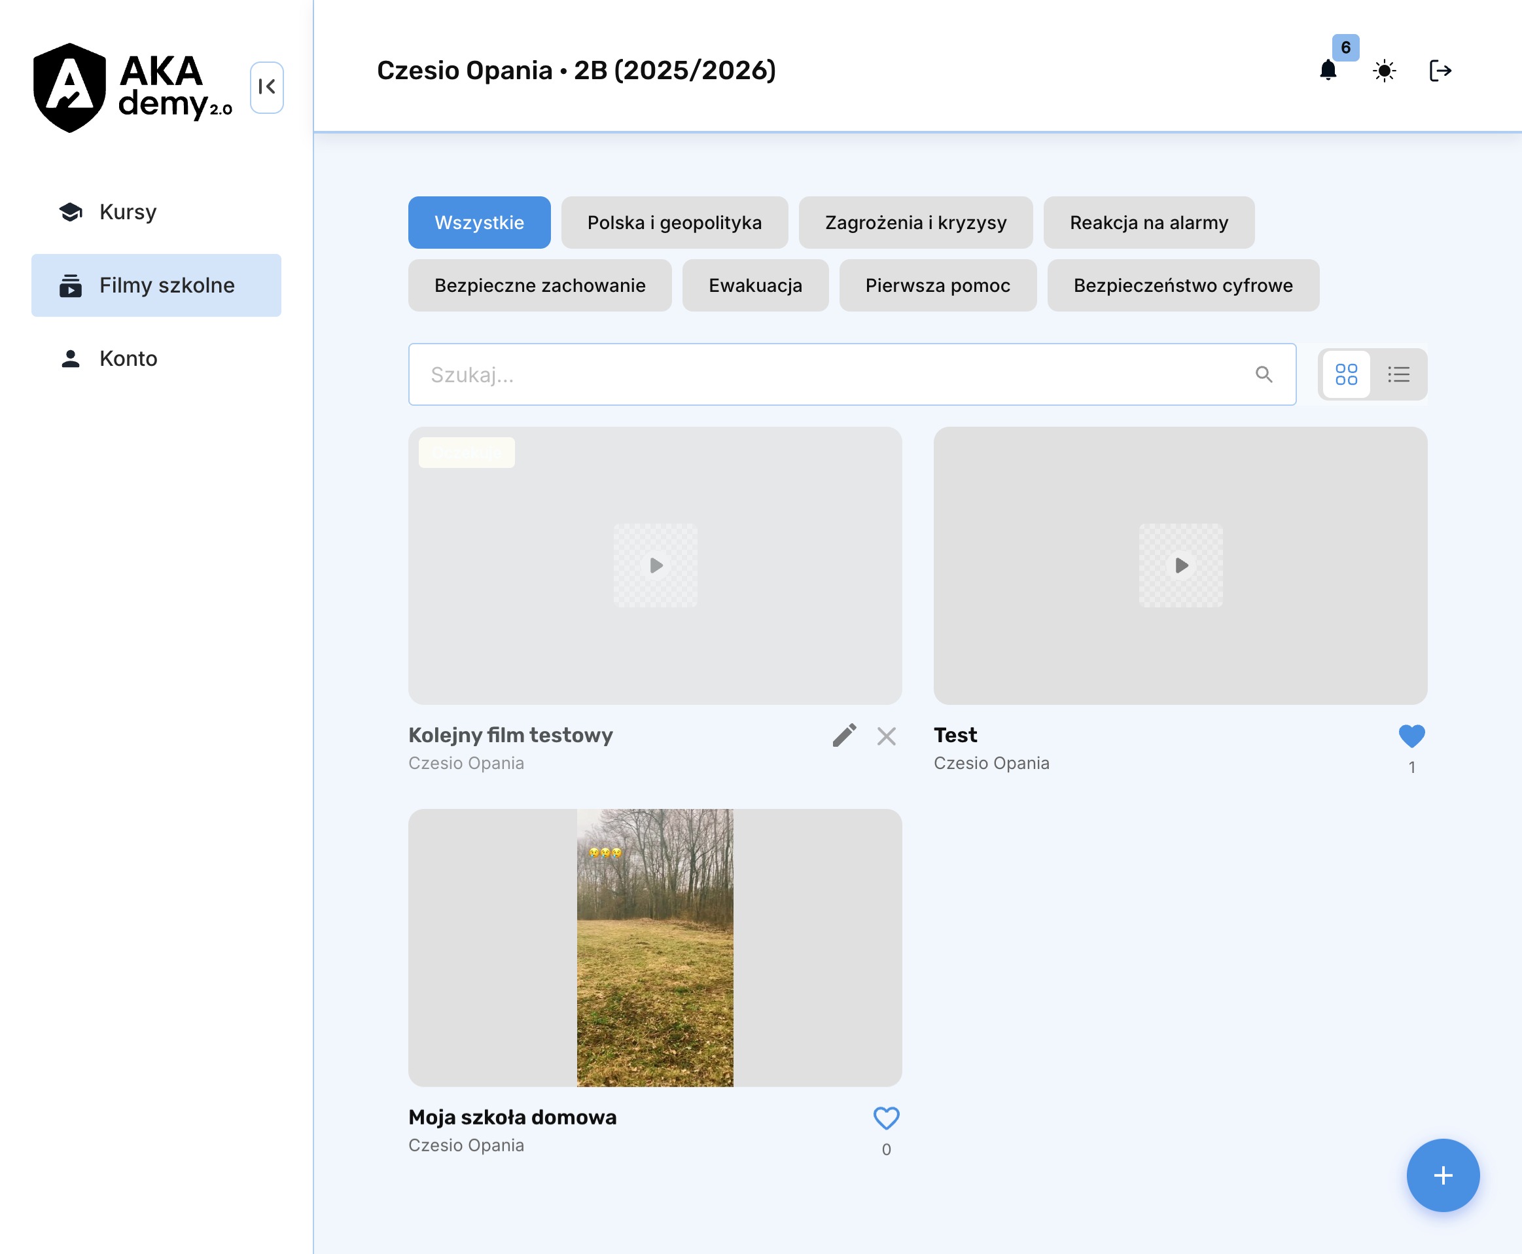This screenshot has height=1254, width=1522.
Task: Edit Kolejny film testowy with pencil
Action: coord(844,736)
